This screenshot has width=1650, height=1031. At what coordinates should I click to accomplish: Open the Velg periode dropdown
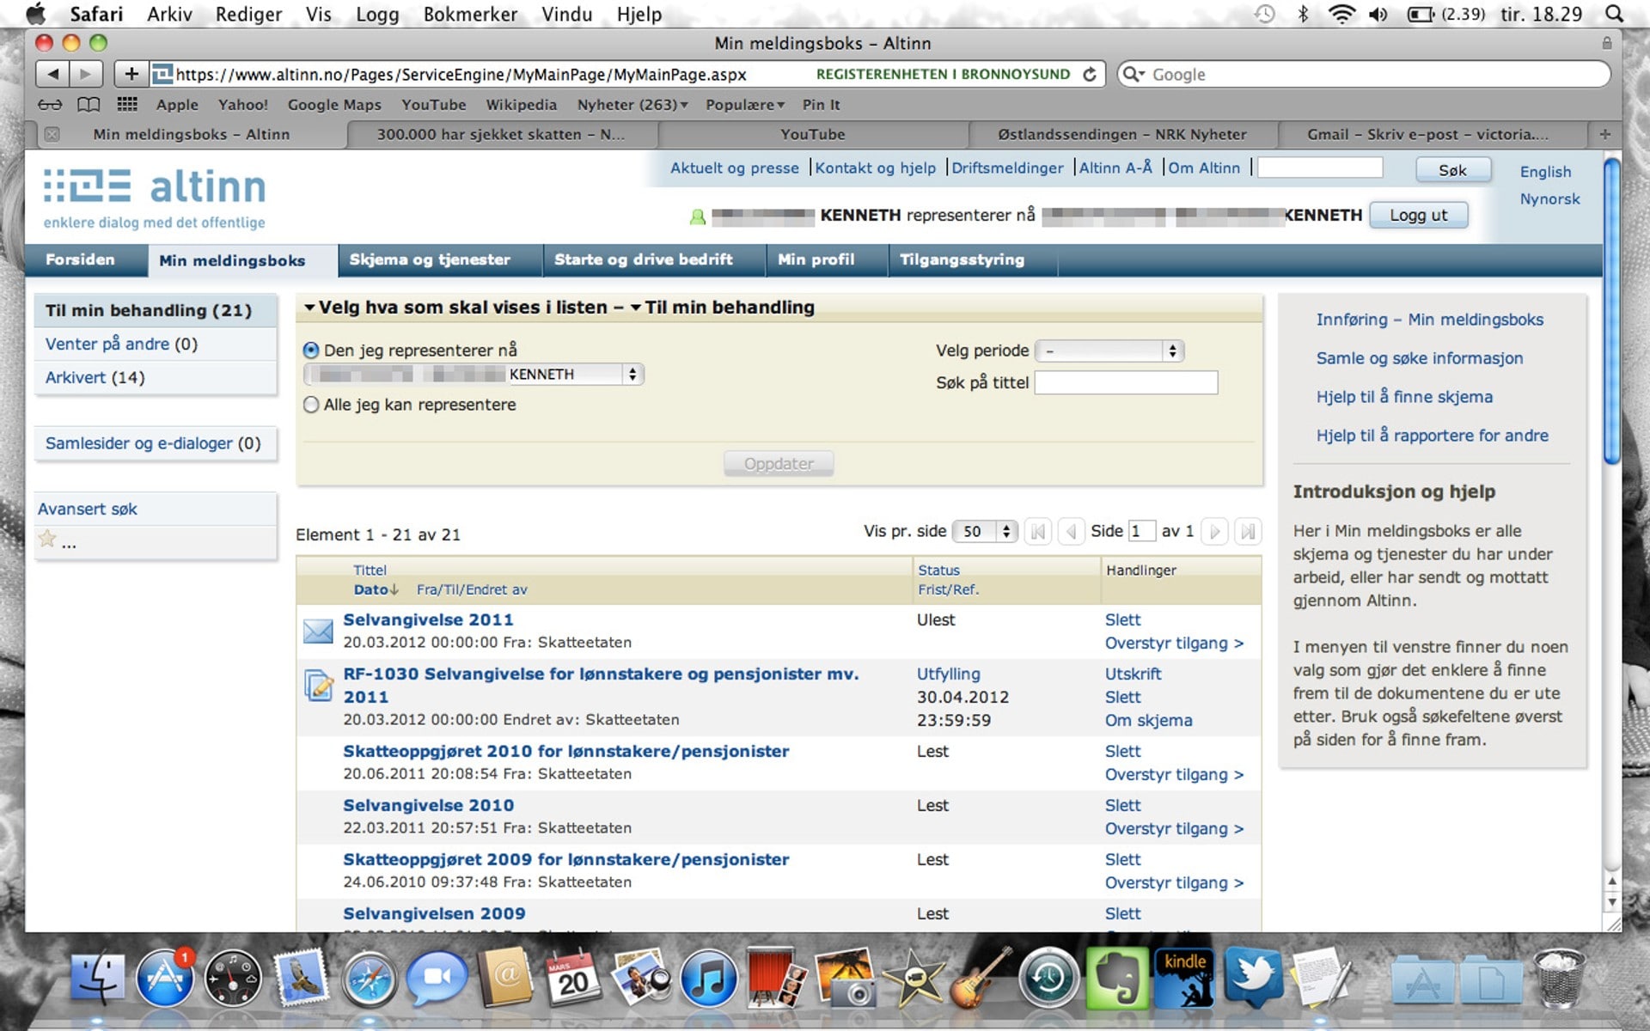point(1109,351)
